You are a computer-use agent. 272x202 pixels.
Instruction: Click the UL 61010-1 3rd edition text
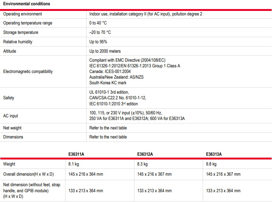(109, 92)
